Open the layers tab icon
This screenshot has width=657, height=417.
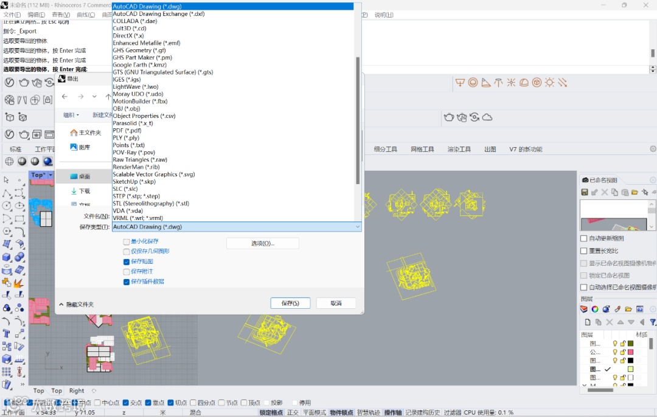tap(583, 309)
